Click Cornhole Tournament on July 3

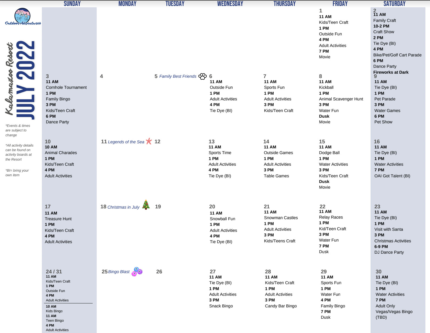pos(66,87)
